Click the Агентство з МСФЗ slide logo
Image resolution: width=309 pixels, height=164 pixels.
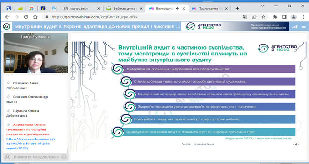278,48
